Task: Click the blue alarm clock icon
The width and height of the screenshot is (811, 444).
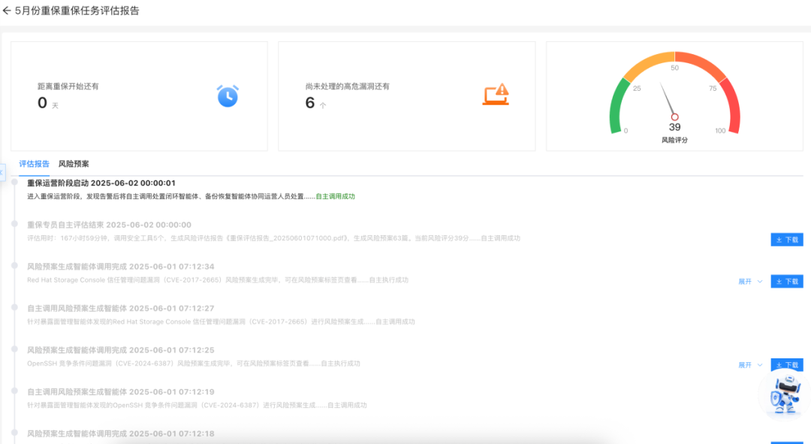Action: point(228,95)
